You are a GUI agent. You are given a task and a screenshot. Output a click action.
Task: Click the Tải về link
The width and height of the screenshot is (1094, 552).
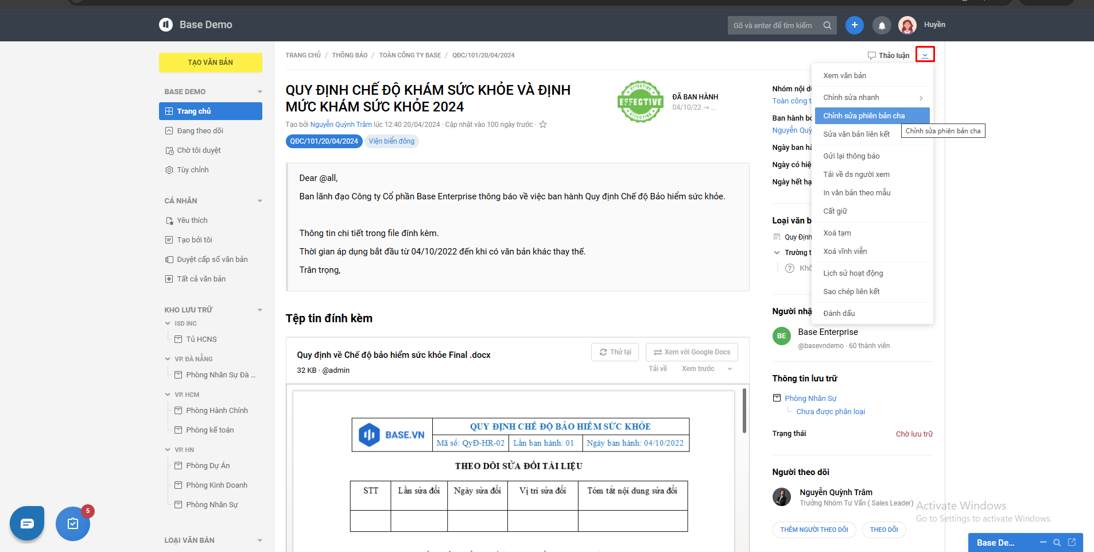point(658,369)
